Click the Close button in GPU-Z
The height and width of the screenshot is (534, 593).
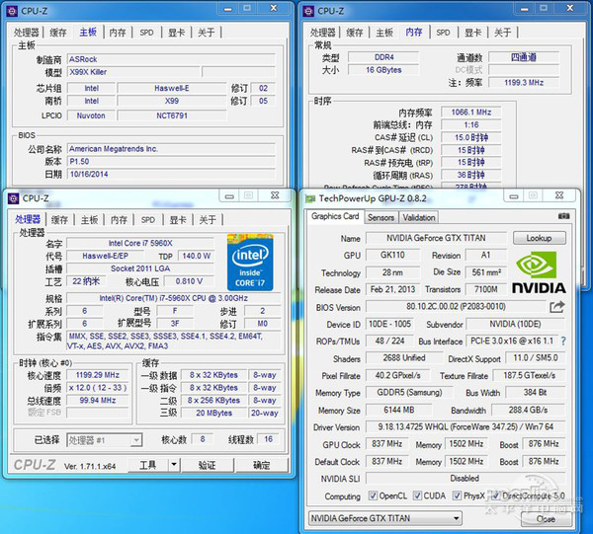pyautogui.click(x=546, y=519)
